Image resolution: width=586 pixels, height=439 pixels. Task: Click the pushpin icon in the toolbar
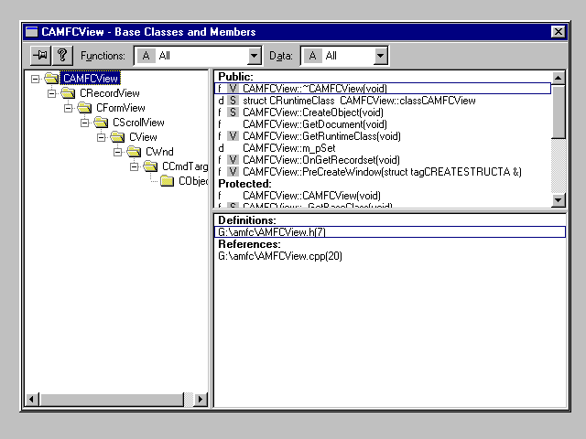[40, 56]
